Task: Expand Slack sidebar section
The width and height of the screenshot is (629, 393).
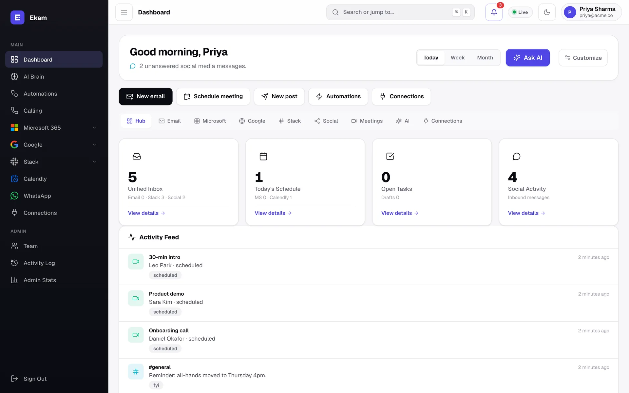Action: 54,161
